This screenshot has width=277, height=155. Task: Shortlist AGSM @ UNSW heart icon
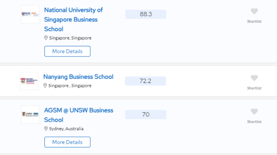coord(254,111)
